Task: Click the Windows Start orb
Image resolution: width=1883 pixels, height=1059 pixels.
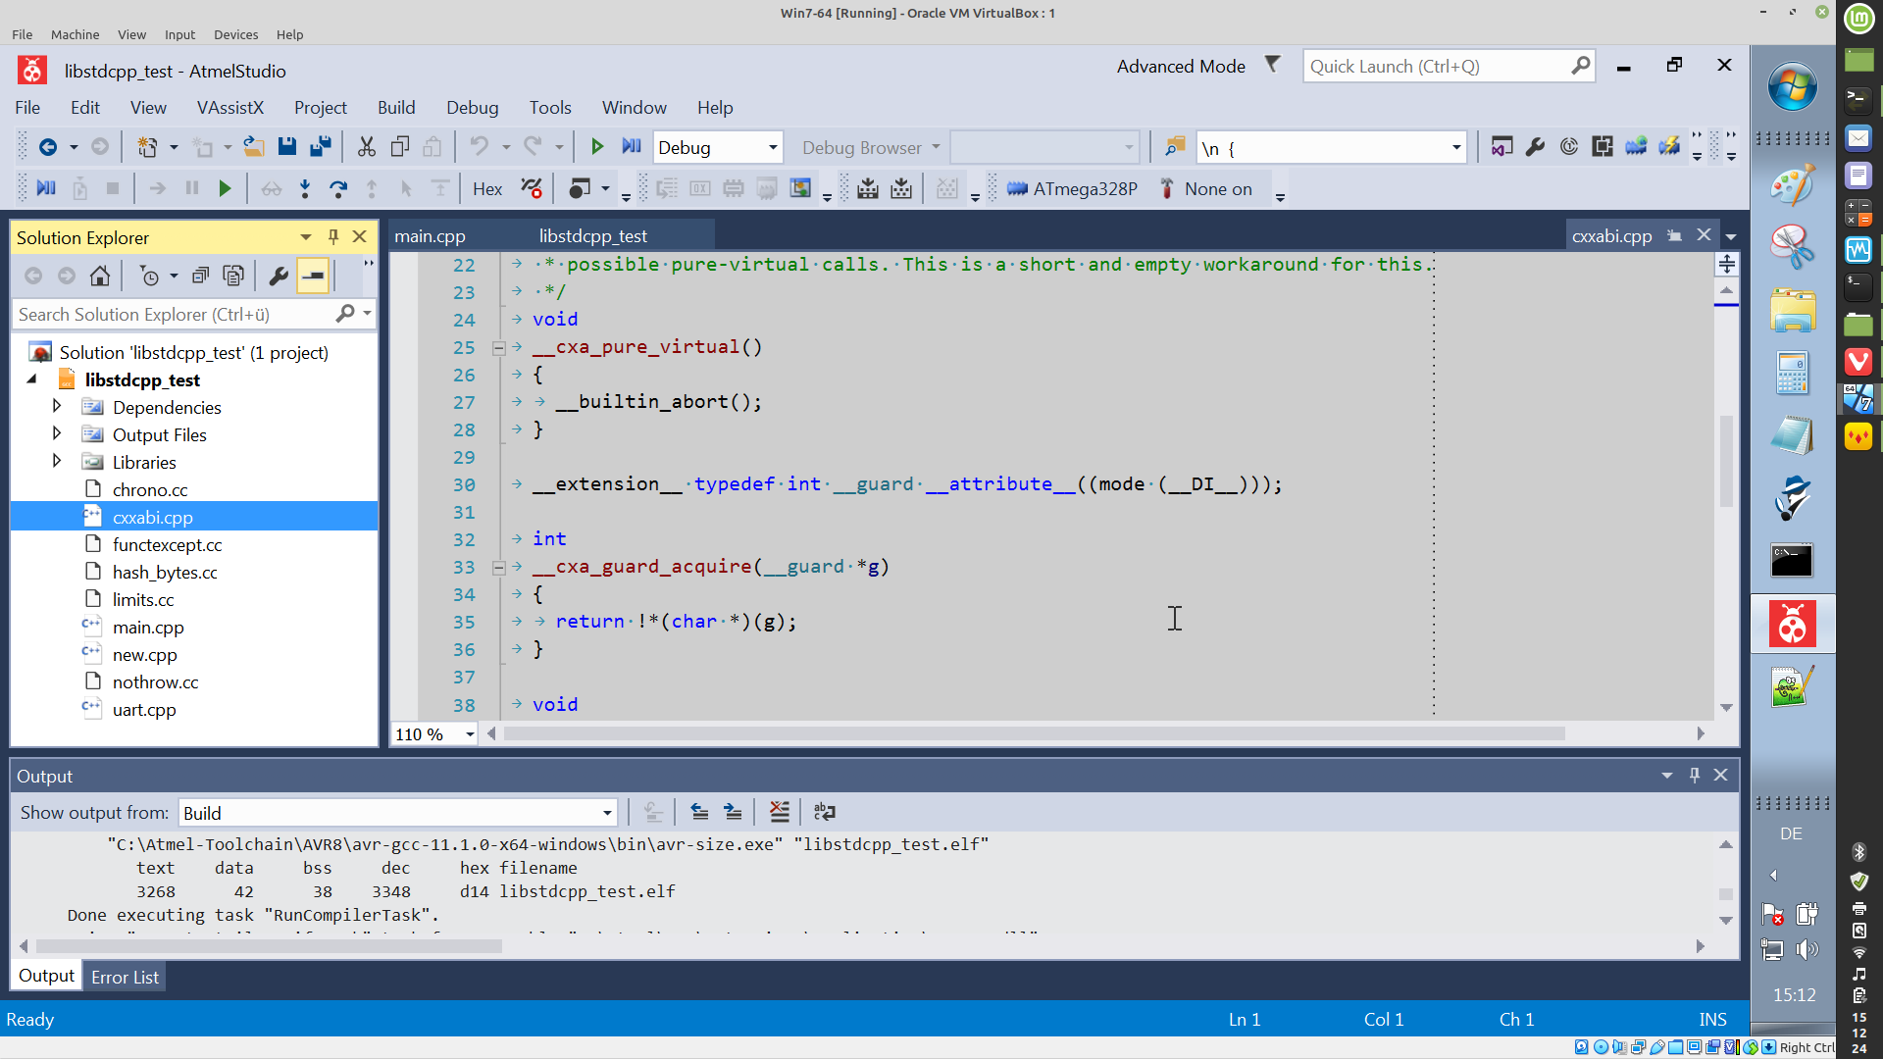Action: coord(1793,86)
